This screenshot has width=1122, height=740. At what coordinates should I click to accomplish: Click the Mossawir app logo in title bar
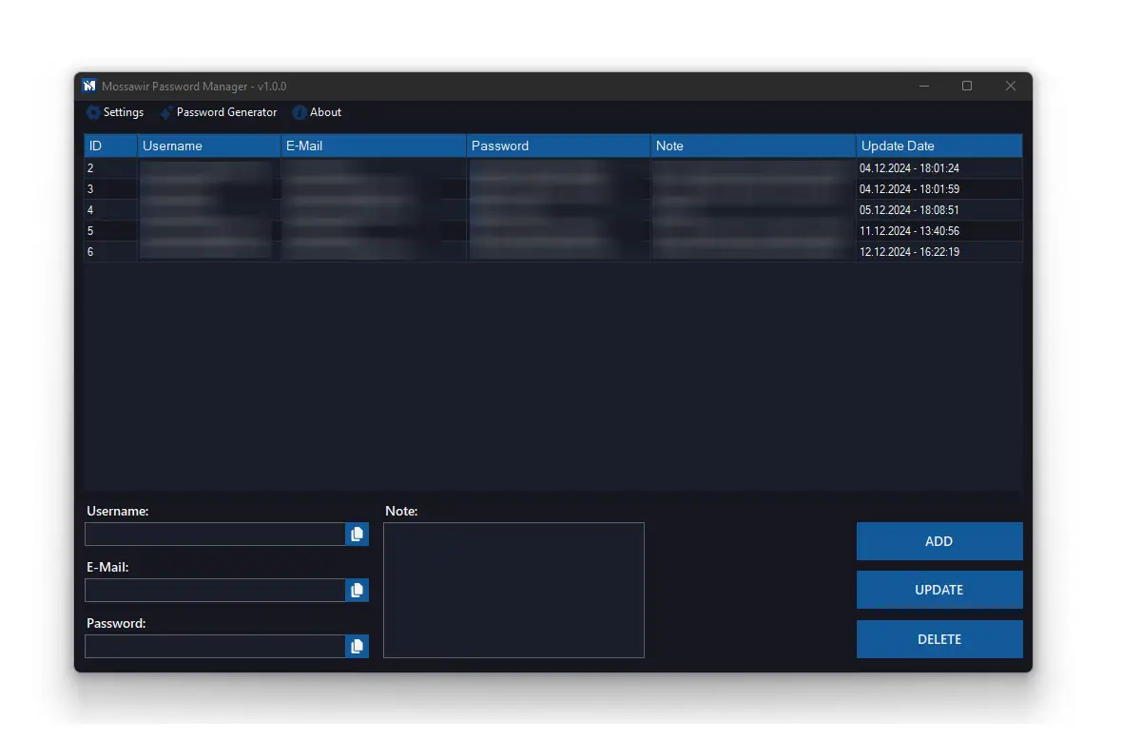pyautogui.click(x=89, y=86)
